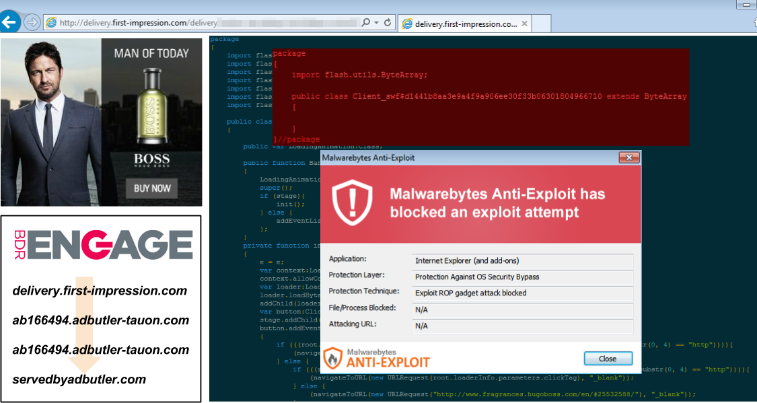Screen dimensions: 757x403
Task: Click the page Refresh icon
Action: coord(388,23)
